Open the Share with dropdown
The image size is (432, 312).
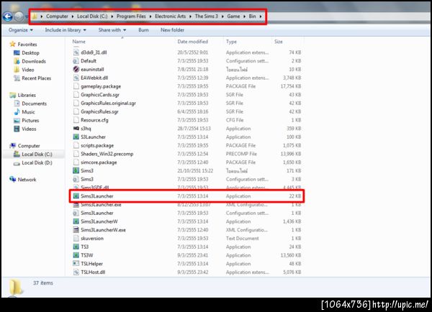[x=112, y=30]
